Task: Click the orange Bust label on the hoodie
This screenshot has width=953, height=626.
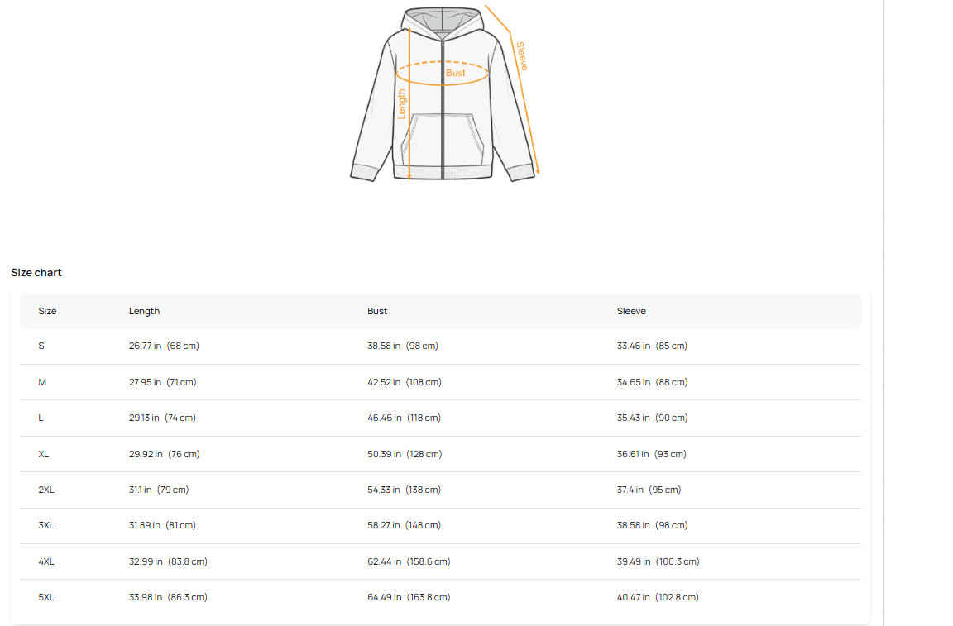Action: (456, 73)
